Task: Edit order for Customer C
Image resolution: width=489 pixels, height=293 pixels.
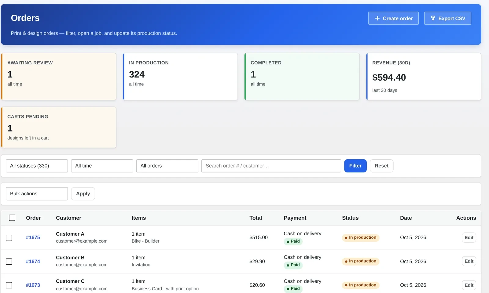Action: (469, 285)
